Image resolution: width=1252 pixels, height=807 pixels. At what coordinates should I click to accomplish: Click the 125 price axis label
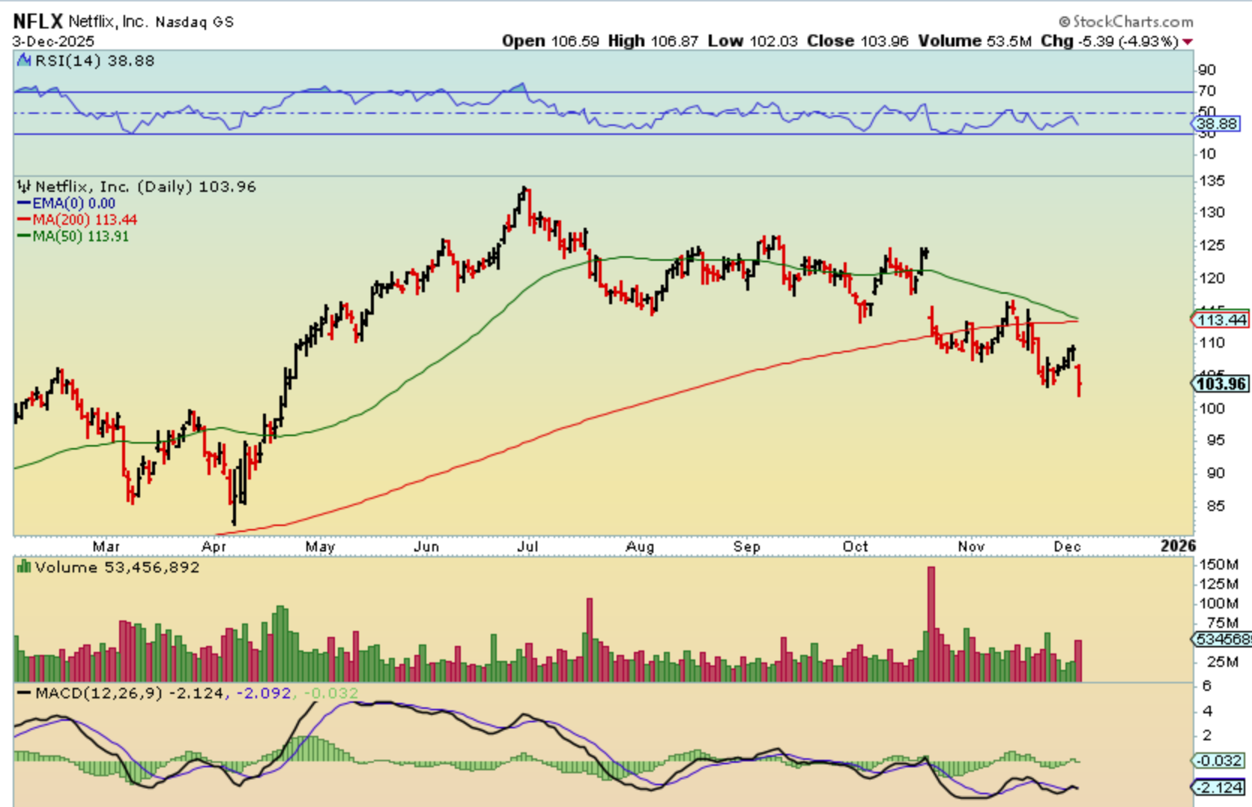(x=1212, y=246)
